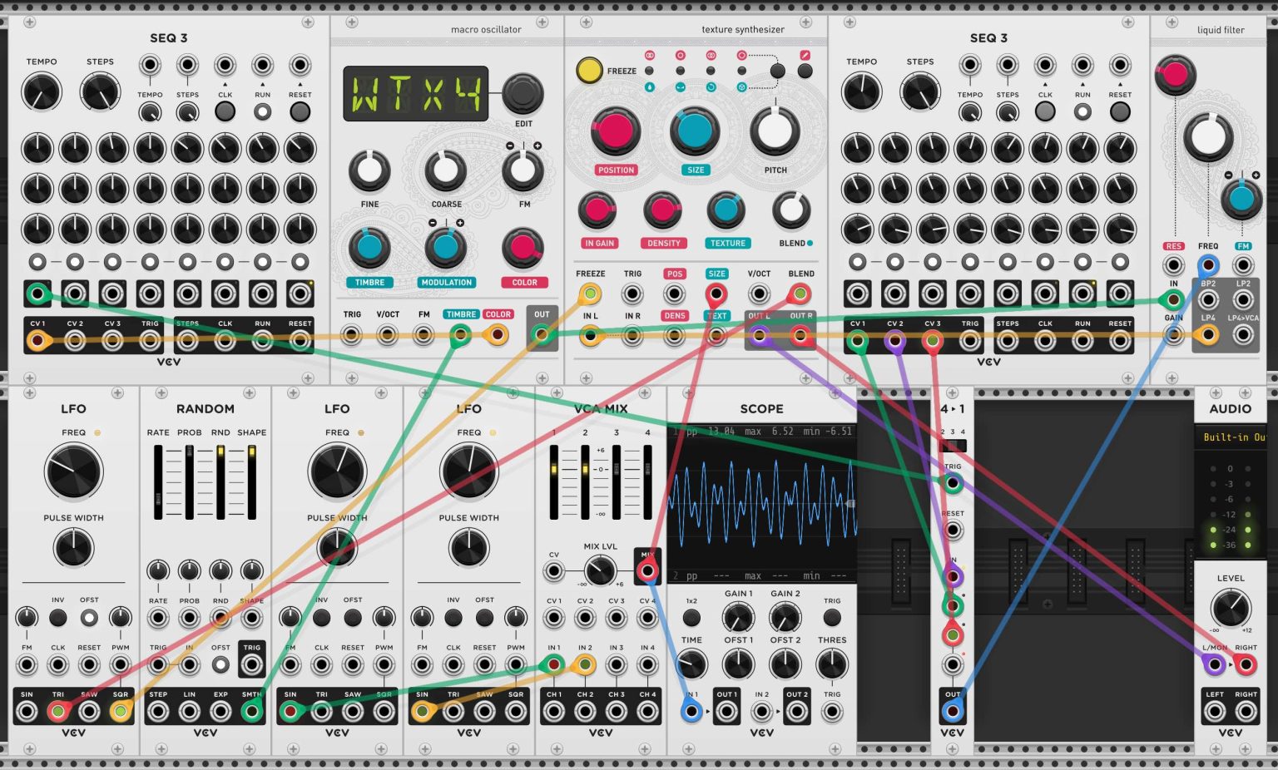Click the RESET jack on the 4▸1 module
The width and height of the screenshot is (1278, 770).
tap(953, 530)
